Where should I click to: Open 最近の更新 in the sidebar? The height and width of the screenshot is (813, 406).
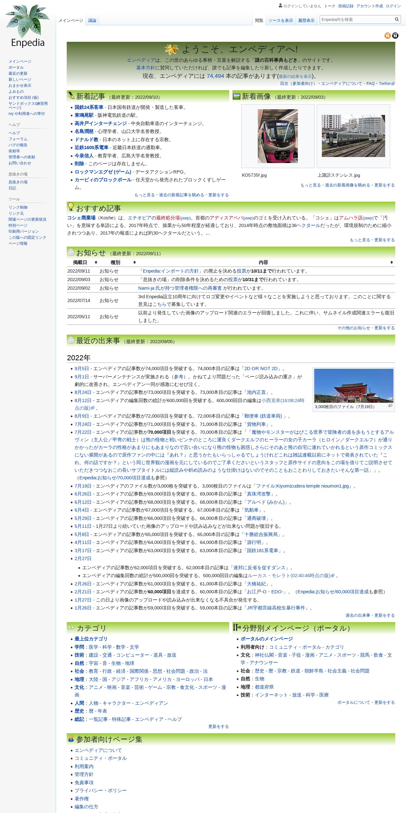click(x=18, y=73)
